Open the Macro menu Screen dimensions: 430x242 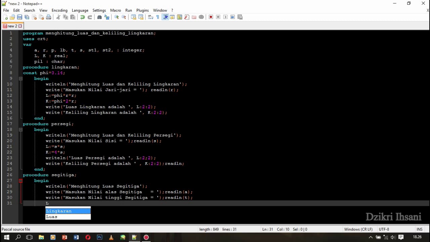[116, 10]
